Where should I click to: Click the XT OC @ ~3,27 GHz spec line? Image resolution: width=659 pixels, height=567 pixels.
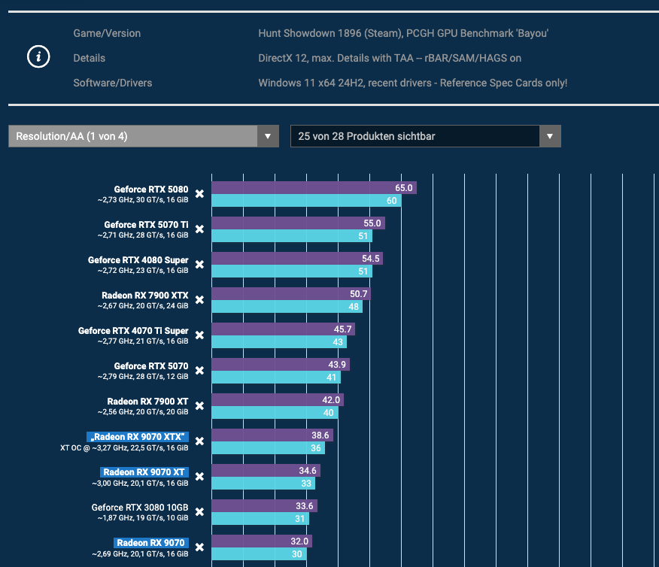click(x=124, y=447)
